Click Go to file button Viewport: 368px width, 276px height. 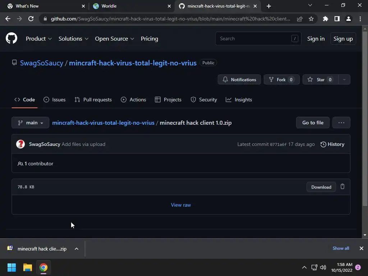tap(313, 123)
